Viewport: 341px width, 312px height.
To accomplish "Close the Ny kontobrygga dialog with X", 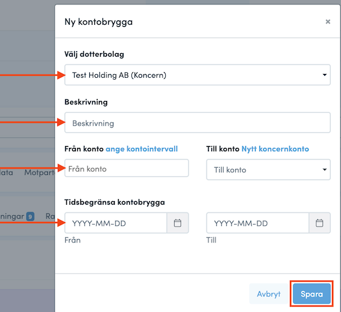I will [x=328, y=22].
